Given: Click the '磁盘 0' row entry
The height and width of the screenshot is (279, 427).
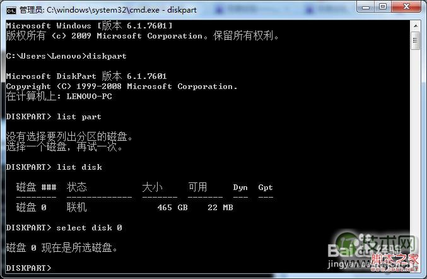Looking at the screenshot, I should coord(32,207).
